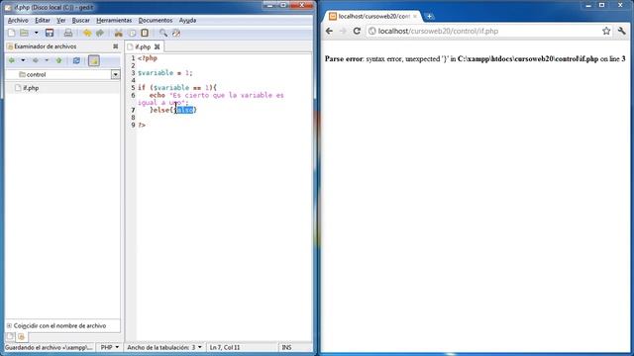Screen dimensions: 634x356
Task: Expand Coincidir con el nombre de archivo
Action: pyautogui.click(x=9, y=325)
